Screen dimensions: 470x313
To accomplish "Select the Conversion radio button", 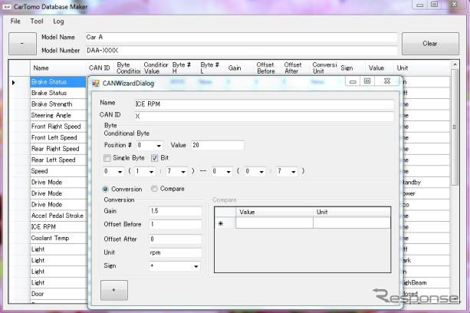I will tap(105, 189).
